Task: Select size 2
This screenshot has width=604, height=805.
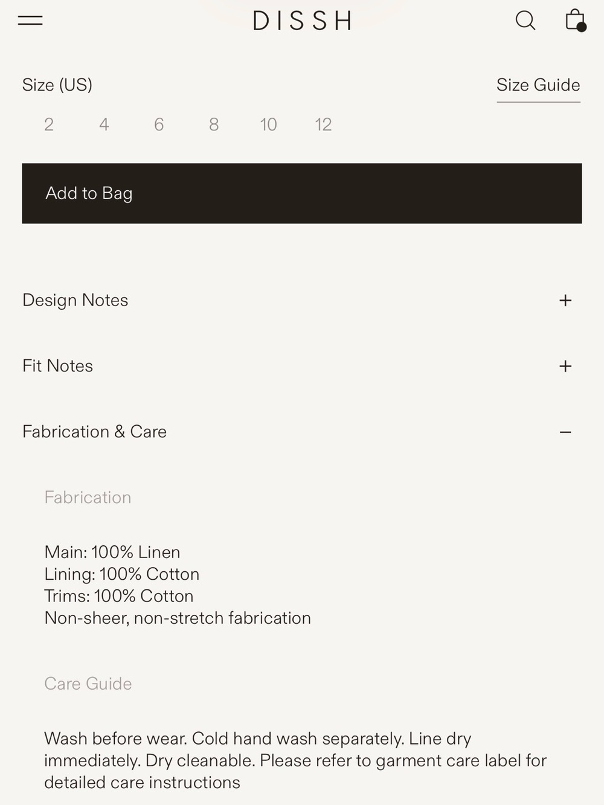Action: click(x=49, y=124)
